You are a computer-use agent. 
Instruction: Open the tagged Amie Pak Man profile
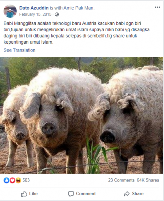pyautogui.click(x=79, y=8)
